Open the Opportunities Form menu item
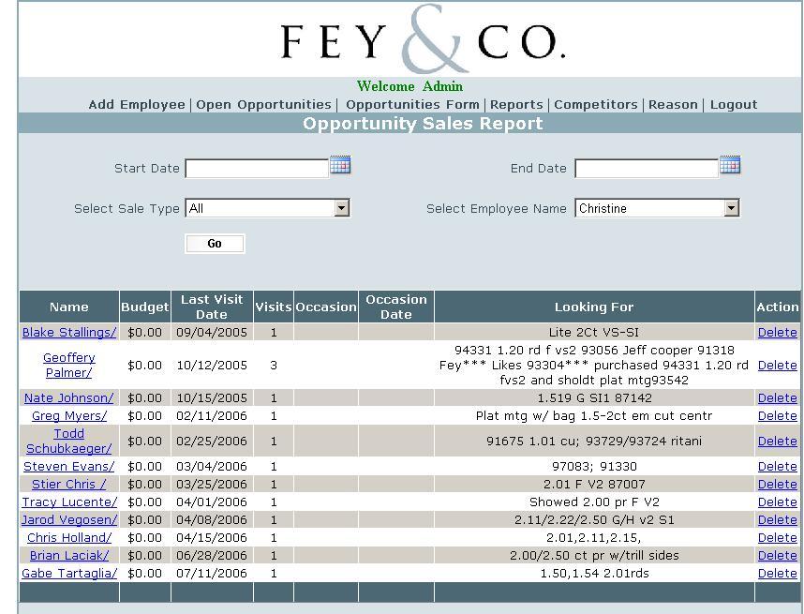The image size is (804, 614). click(x=412, y=105)
